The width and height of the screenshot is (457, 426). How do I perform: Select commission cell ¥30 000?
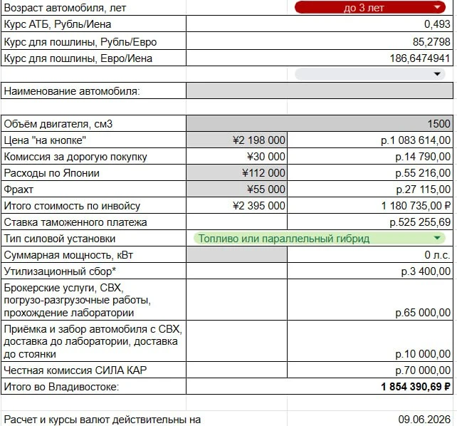236,156
